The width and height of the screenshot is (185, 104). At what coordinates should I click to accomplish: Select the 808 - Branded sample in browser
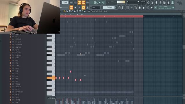pyautogui.click(x=16, y=42)
